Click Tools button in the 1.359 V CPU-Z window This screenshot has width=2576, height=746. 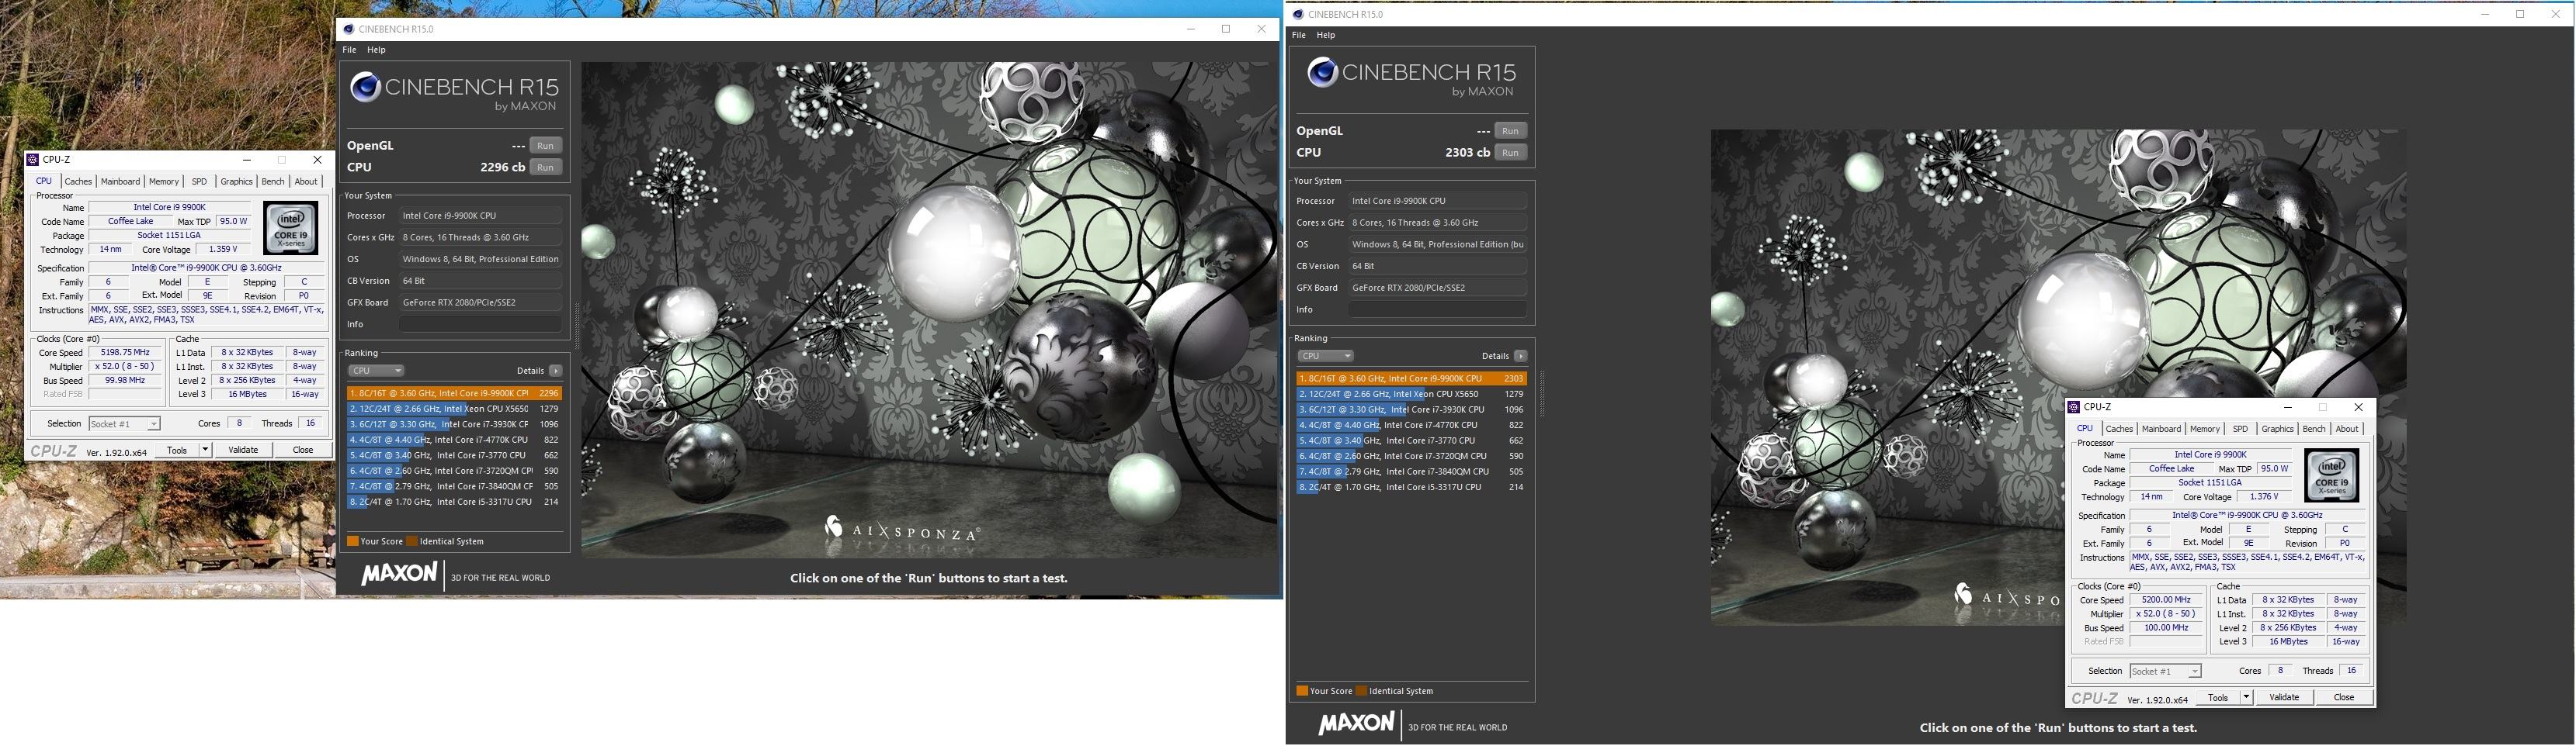tap(177, 451)
